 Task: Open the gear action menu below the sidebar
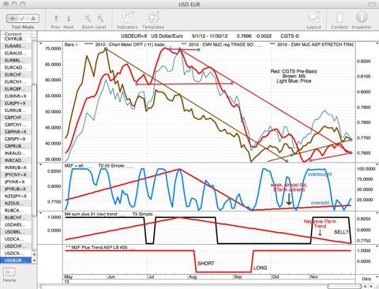click(x=9, y=272)
